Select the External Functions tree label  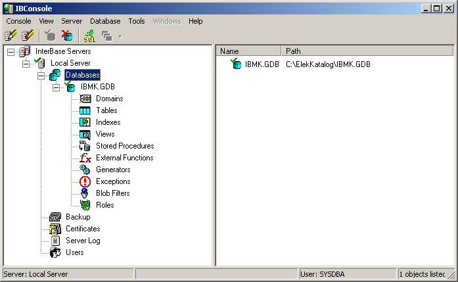125,158
